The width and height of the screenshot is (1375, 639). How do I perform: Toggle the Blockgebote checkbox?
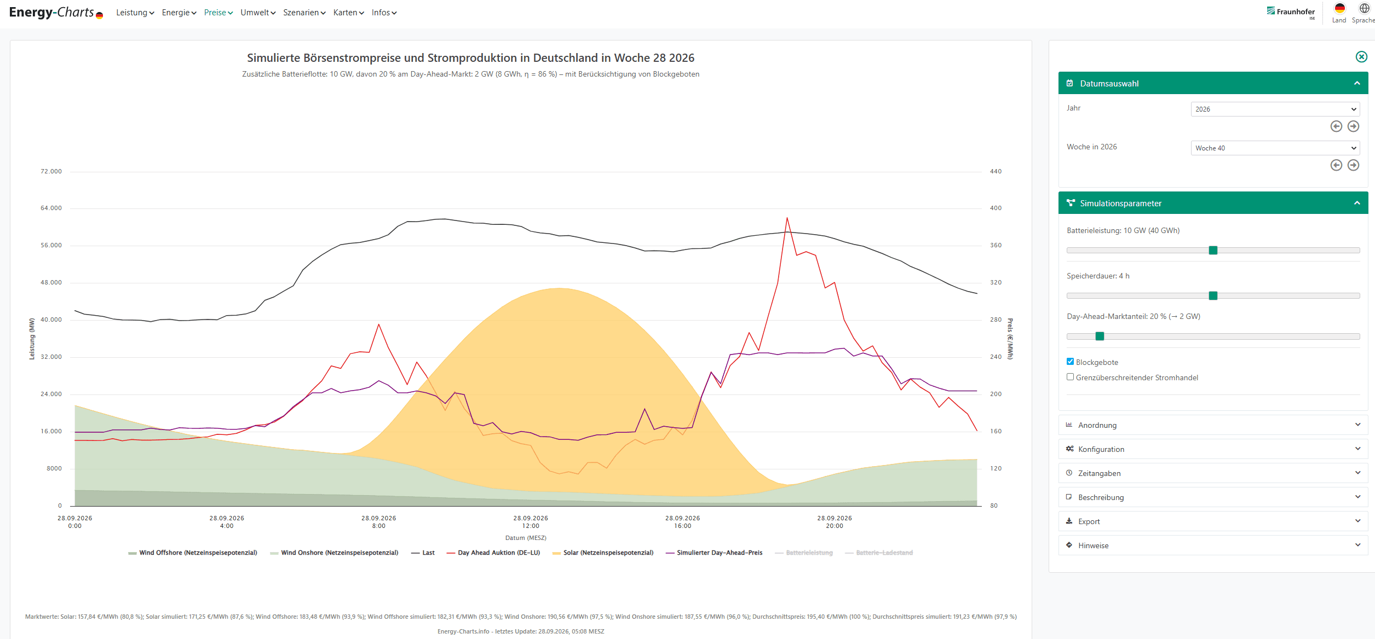tap(1070, 362)
